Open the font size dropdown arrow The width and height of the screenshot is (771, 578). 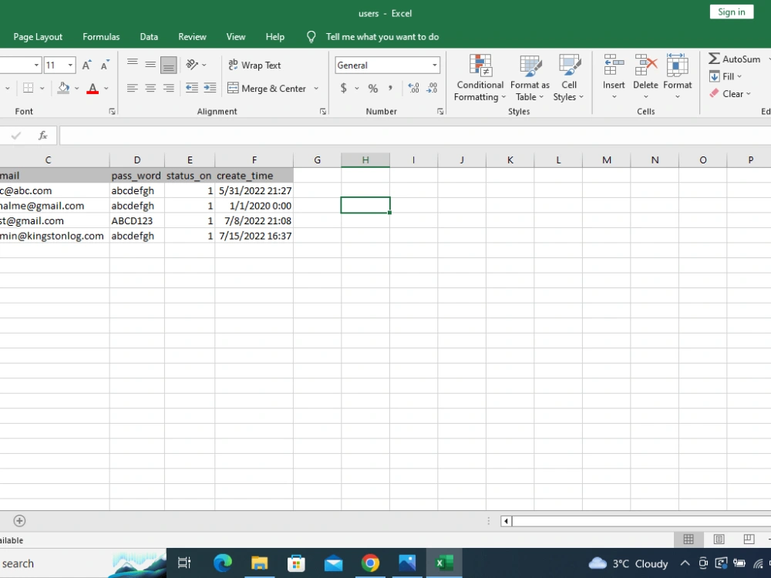point(70,66)
